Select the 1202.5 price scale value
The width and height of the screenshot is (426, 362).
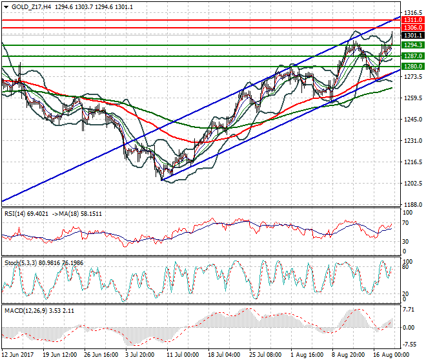click(413, 184)
